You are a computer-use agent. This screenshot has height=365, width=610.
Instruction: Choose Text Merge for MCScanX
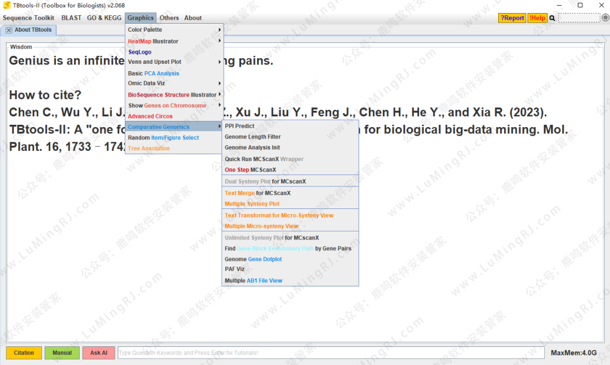(290, 193)
